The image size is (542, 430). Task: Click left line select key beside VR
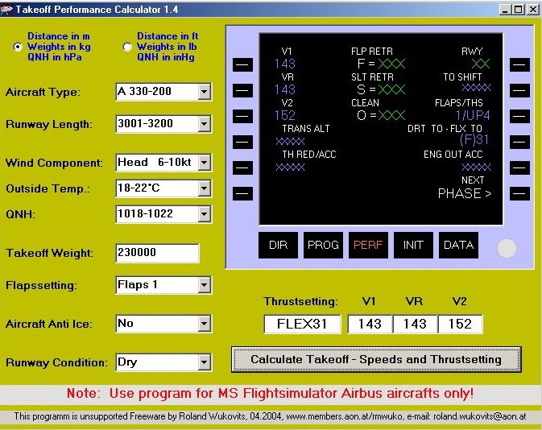242,90
